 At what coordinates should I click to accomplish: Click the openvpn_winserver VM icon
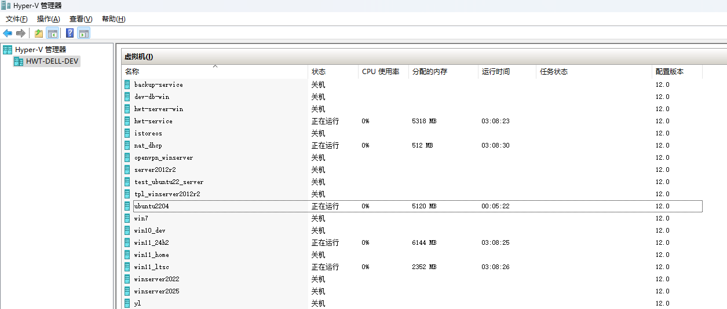pos(127,157)
